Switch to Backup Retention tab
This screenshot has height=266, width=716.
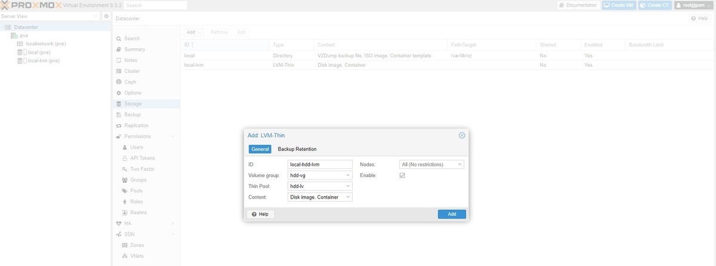(297, 149)
